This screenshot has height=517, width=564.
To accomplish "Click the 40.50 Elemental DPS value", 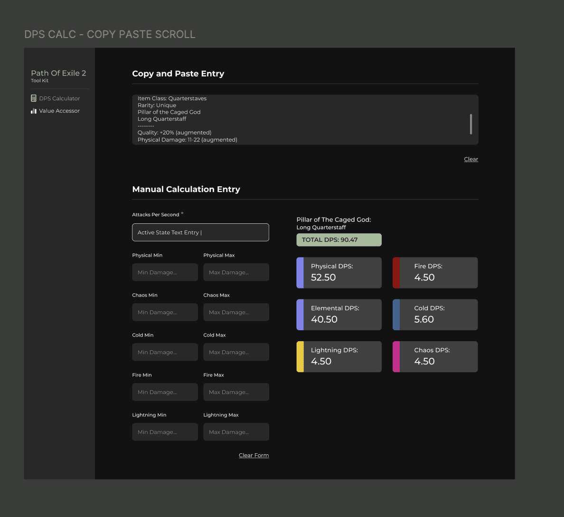I will pos(324,319).
